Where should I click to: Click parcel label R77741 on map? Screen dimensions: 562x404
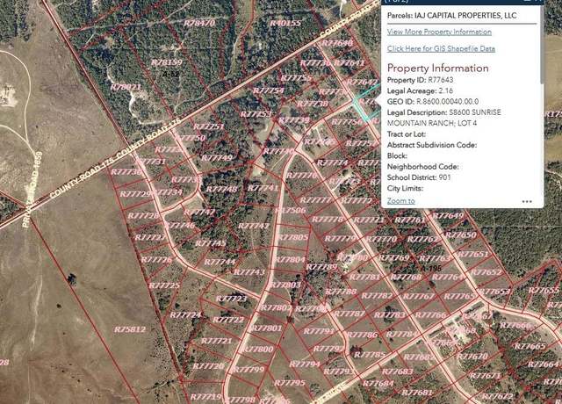point(263,188)
